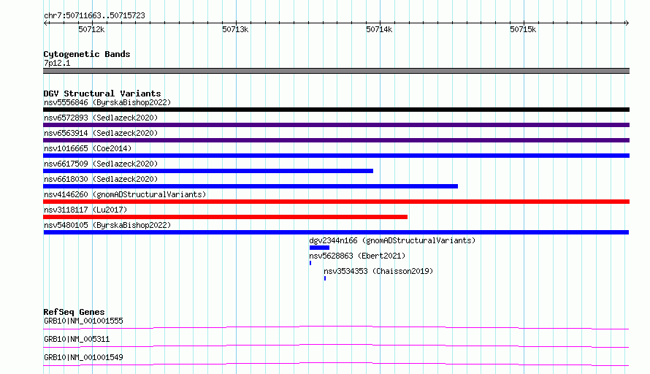
Task: Click the 50715k ruler tick label
Action: [523, 29]
